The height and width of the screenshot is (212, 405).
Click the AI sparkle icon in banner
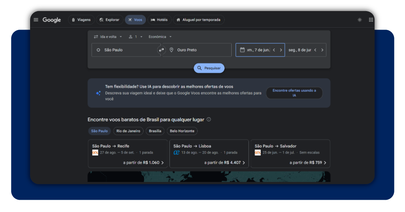98,93
